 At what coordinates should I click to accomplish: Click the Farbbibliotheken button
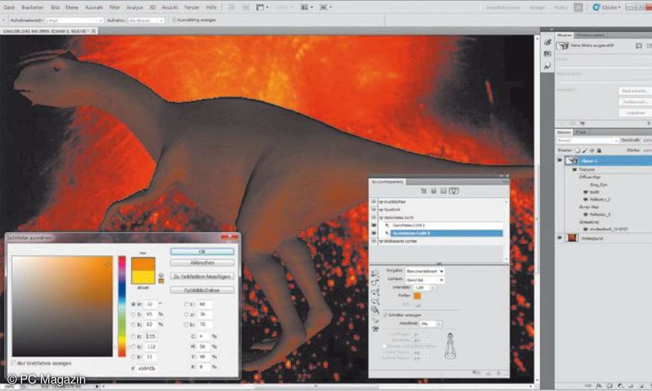pos(202,290)
